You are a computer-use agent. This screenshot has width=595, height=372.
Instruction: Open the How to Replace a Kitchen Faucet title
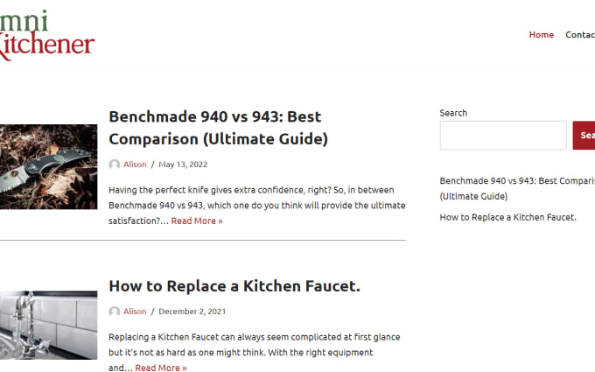[x=234, y=286]
